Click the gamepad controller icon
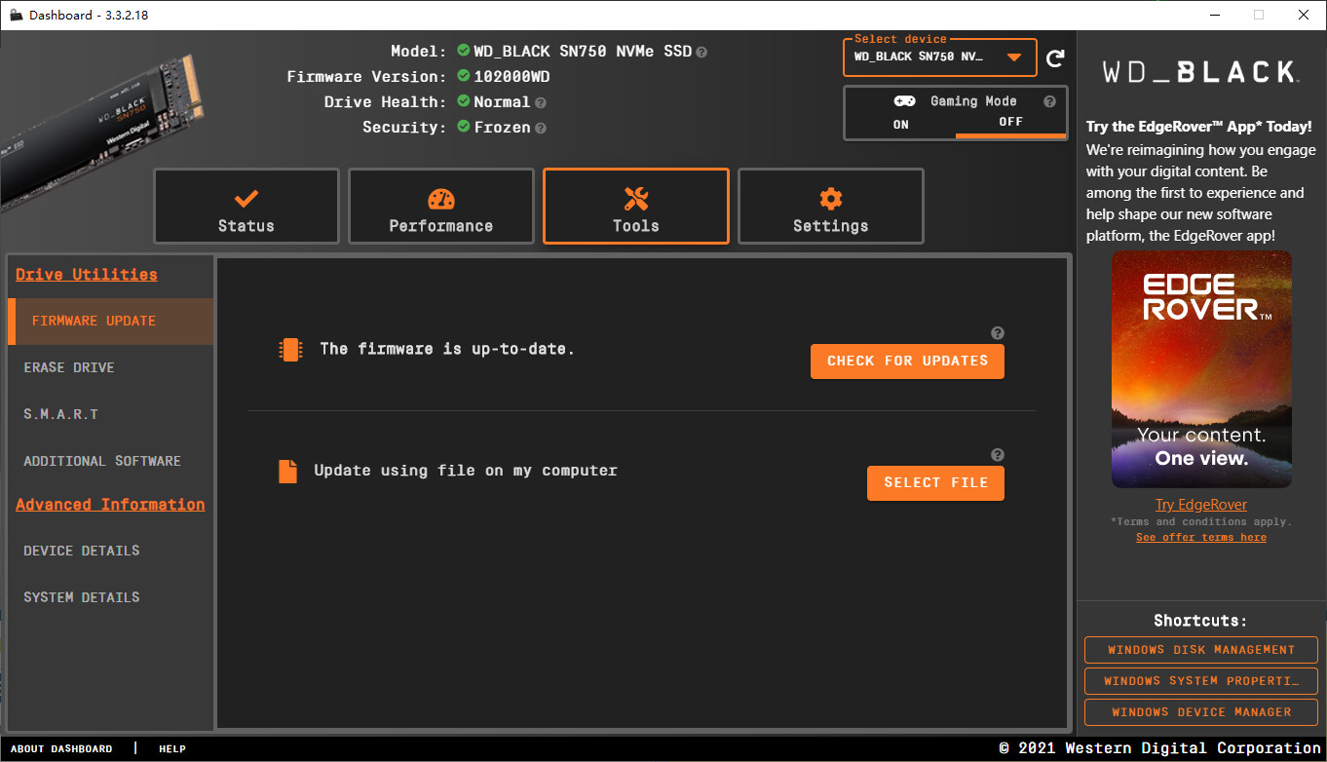This screenshot has width=1327, height=762. click(904, 101)
